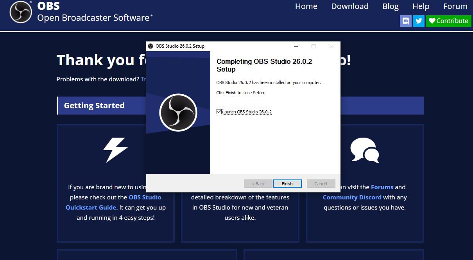Screen dimensions: 473x260
Task: Click the OBS logo in the website header
Action: 21,12
